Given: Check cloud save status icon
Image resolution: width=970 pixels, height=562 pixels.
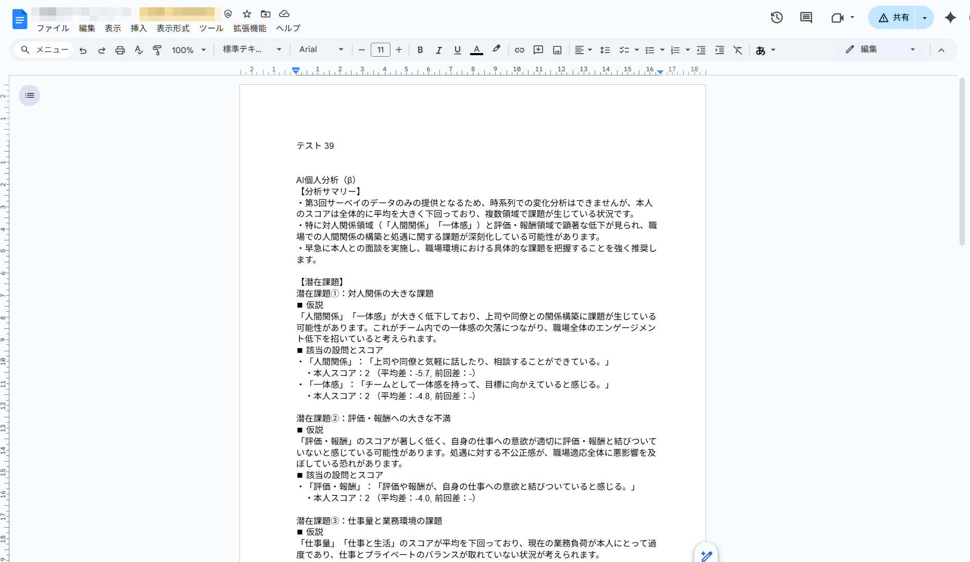Looking at the screenshot, I should (284, 14).
